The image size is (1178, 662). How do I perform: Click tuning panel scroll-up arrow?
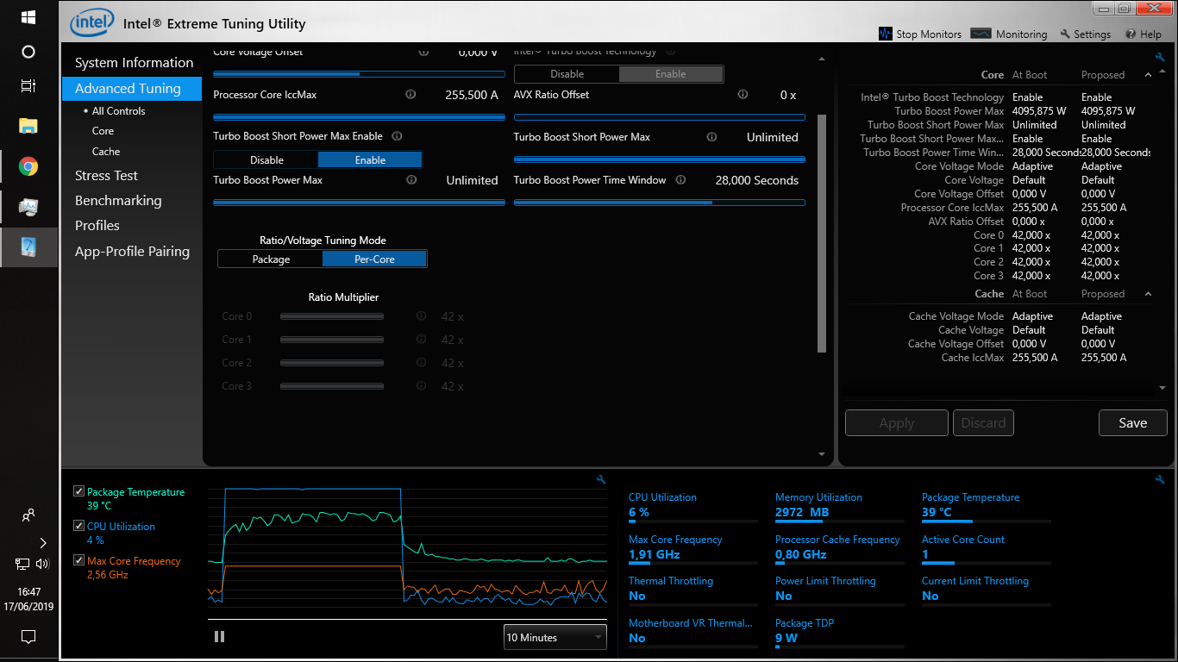822,59
